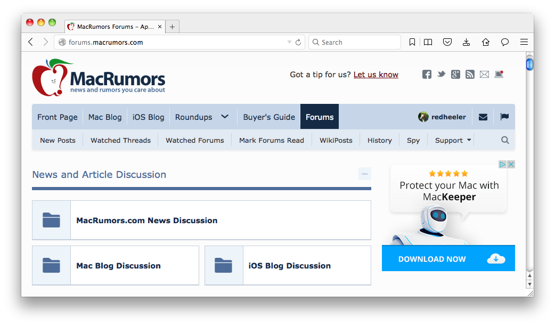Image resolution: width=555 pixels, height=326 pixels.
Task: Collapse the News and Article Discussion section
Action: click(364, 174)
